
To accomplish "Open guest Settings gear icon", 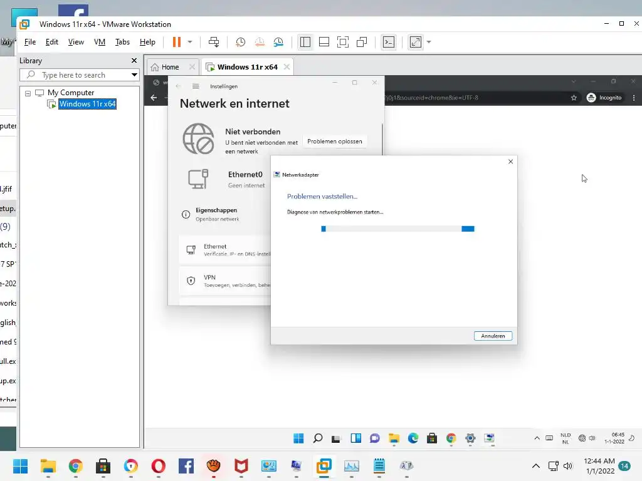I will 470,438.
